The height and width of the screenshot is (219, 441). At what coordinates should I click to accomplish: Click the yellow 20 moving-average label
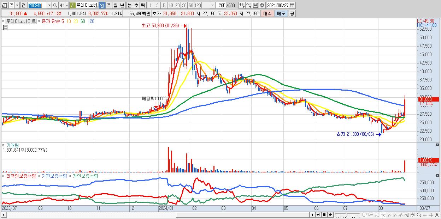(76, 21)
